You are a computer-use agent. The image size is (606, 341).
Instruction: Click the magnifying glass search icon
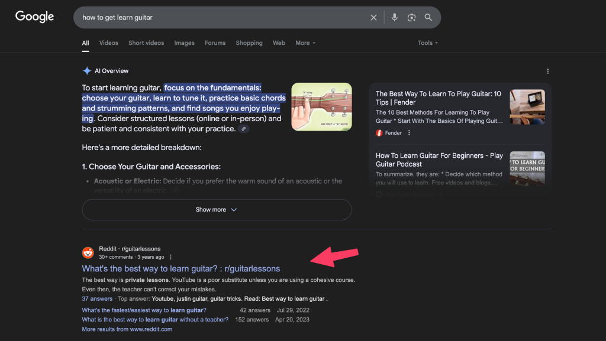coord(428,18)
